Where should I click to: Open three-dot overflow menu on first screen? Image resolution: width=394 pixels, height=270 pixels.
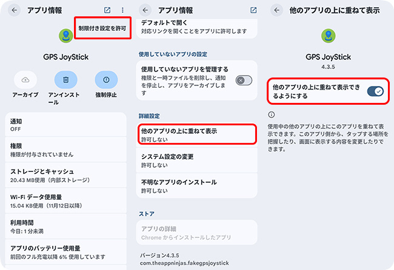pyautogui.click(x=122, y=10)
